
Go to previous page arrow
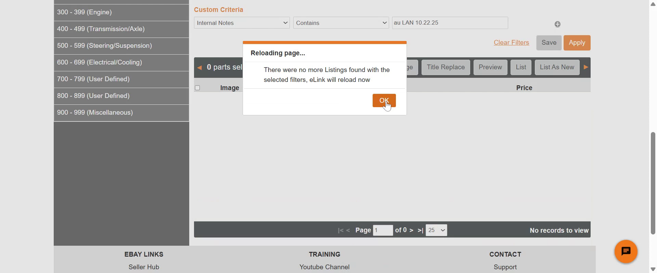click(x=348, y=230)
